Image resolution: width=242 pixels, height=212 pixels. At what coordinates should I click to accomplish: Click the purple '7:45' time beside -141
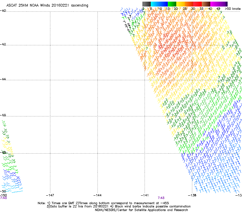[x=161, y=198]
